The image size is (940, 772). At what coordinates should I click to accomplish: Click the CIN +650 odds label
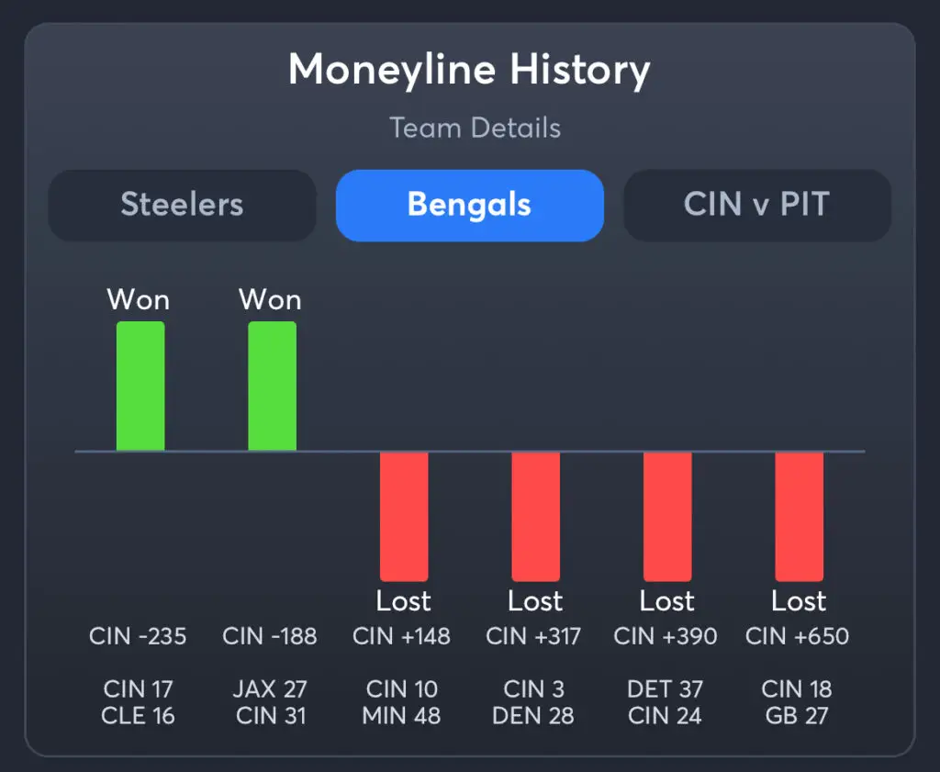point(797,636)
